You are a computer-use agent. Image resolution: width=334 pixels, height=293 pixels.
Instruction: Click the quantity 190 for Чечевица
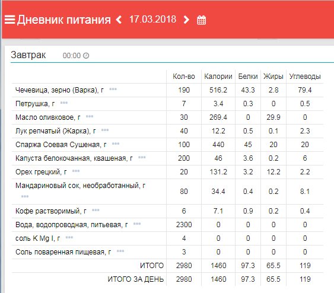point(184,90)
